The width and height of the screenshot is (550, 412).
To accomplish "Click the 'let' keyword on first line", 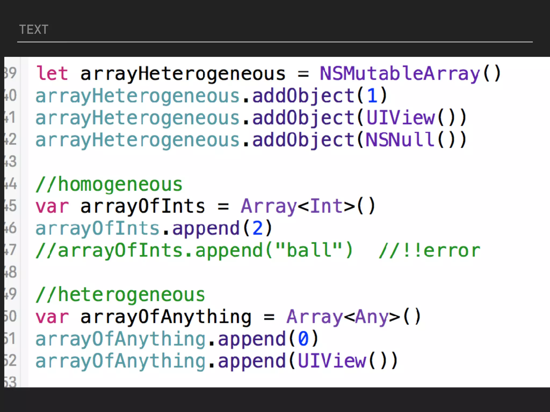I will point(52,73).
